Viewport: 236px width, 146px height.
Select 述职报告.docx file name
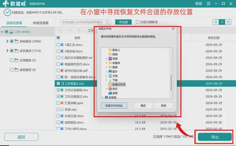click(74, 122)
